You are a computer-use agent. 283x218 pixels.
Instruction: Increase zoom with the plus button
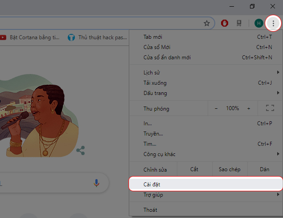(249, 108)
